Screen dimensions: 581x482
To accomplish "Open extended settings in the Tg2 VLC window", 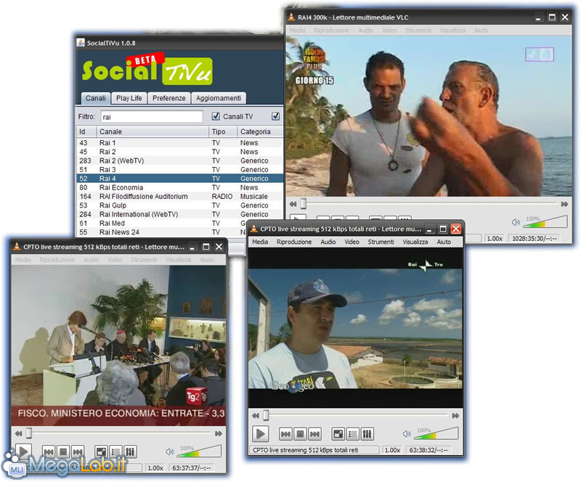I will 130,452.
